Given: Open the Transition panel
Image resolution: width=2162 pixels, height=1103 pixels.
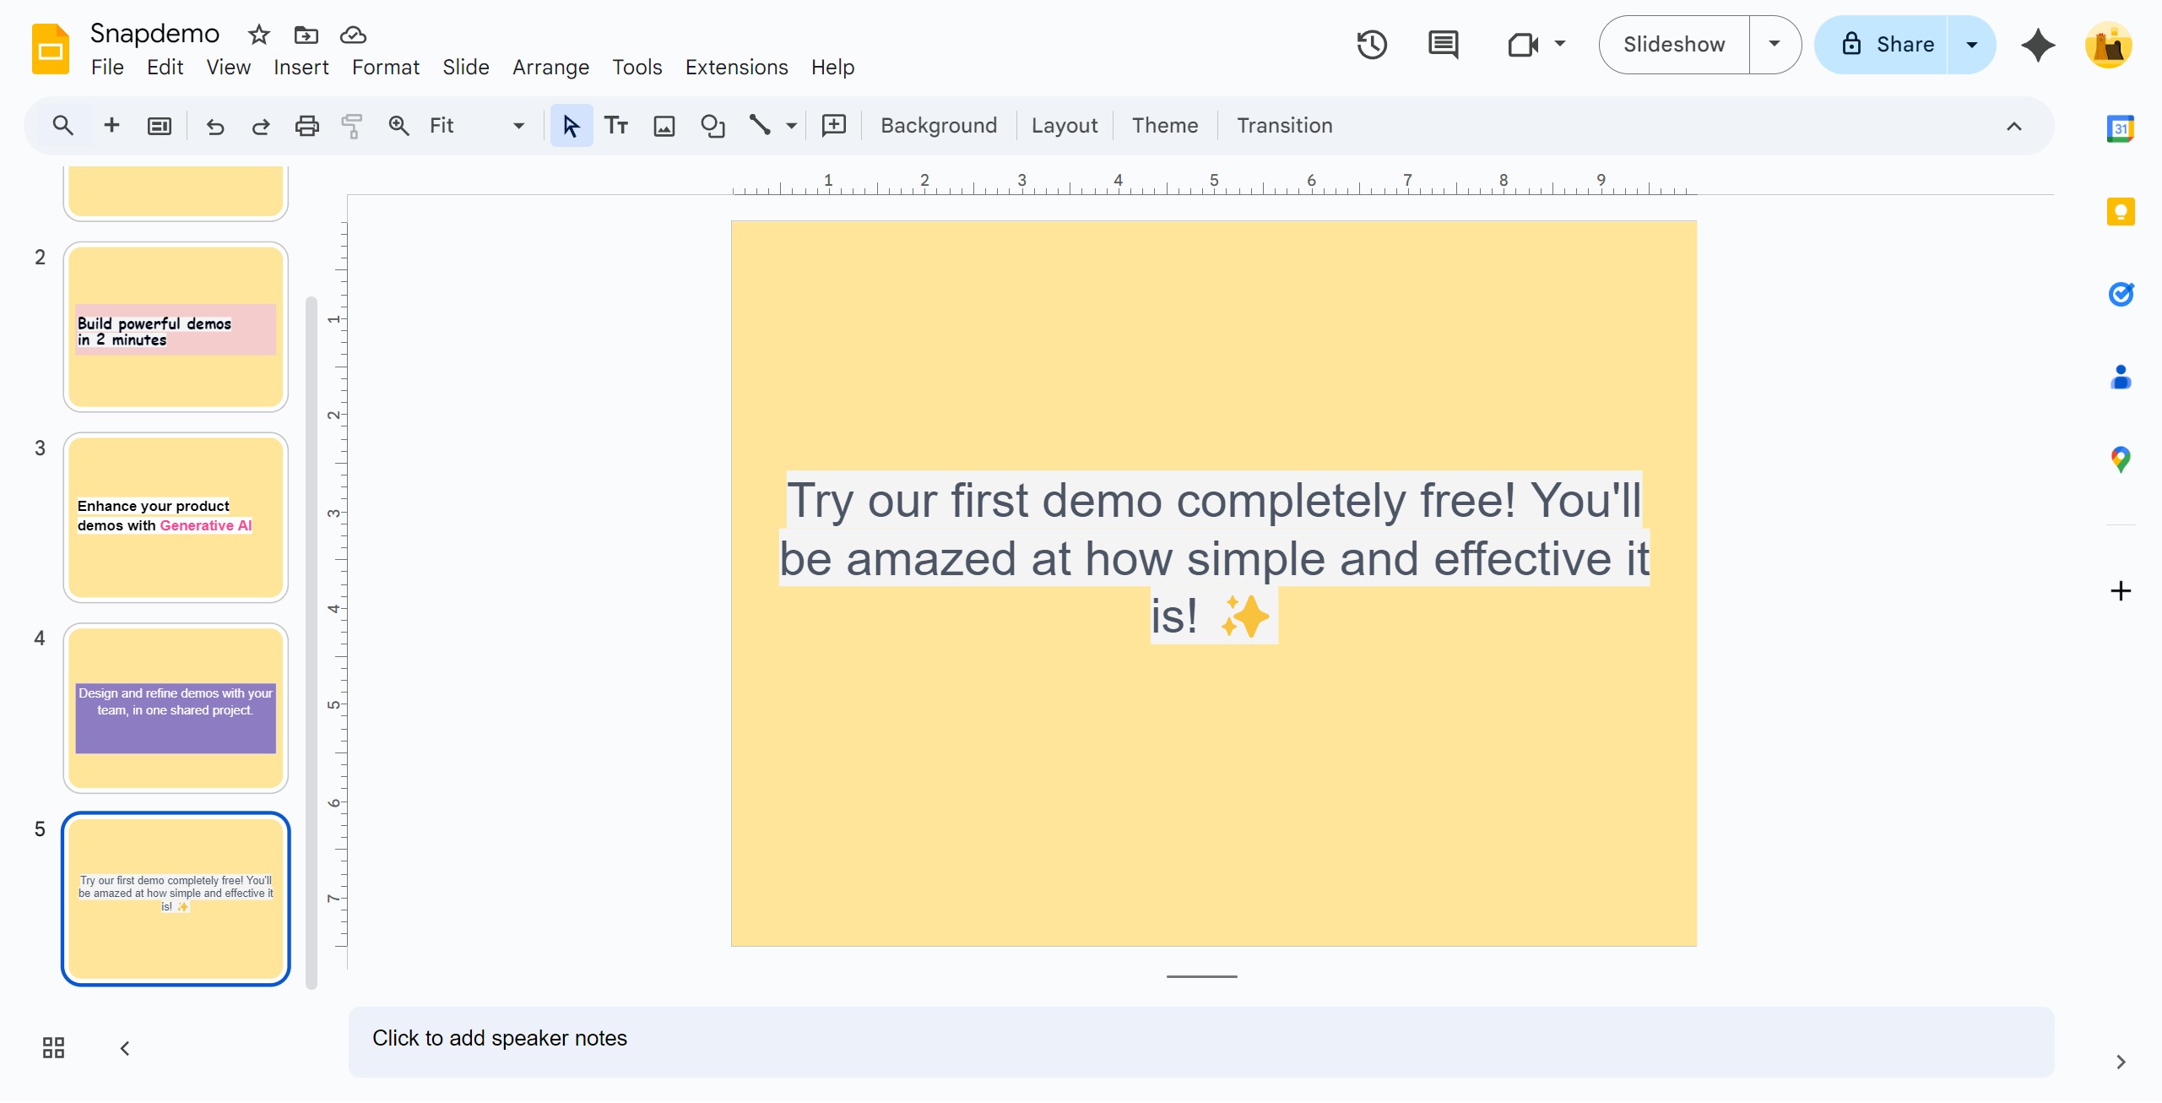Looking at the screenshot, I should pos(1284,126).
